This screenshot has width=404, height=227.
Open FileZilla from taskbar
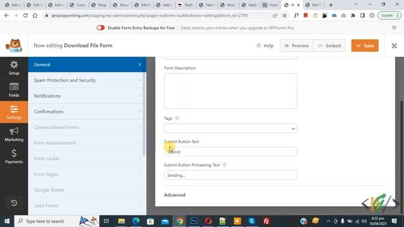tap(266, 221)
